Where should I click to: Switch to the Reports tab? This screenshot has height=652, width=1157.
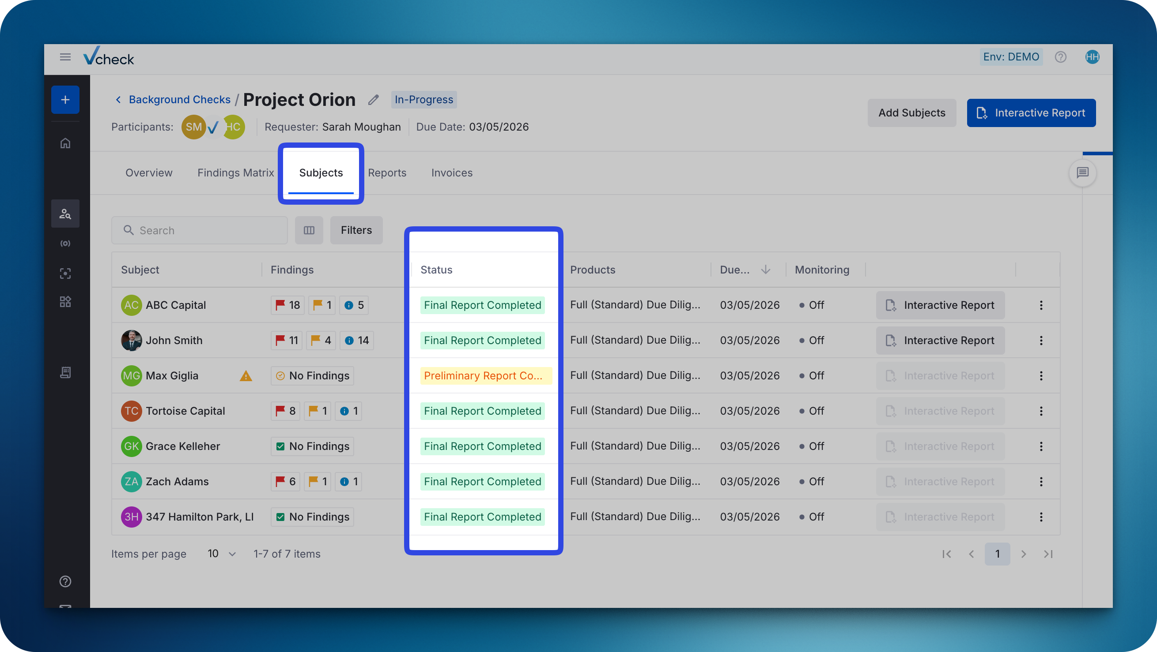click(x=387, y=173)
